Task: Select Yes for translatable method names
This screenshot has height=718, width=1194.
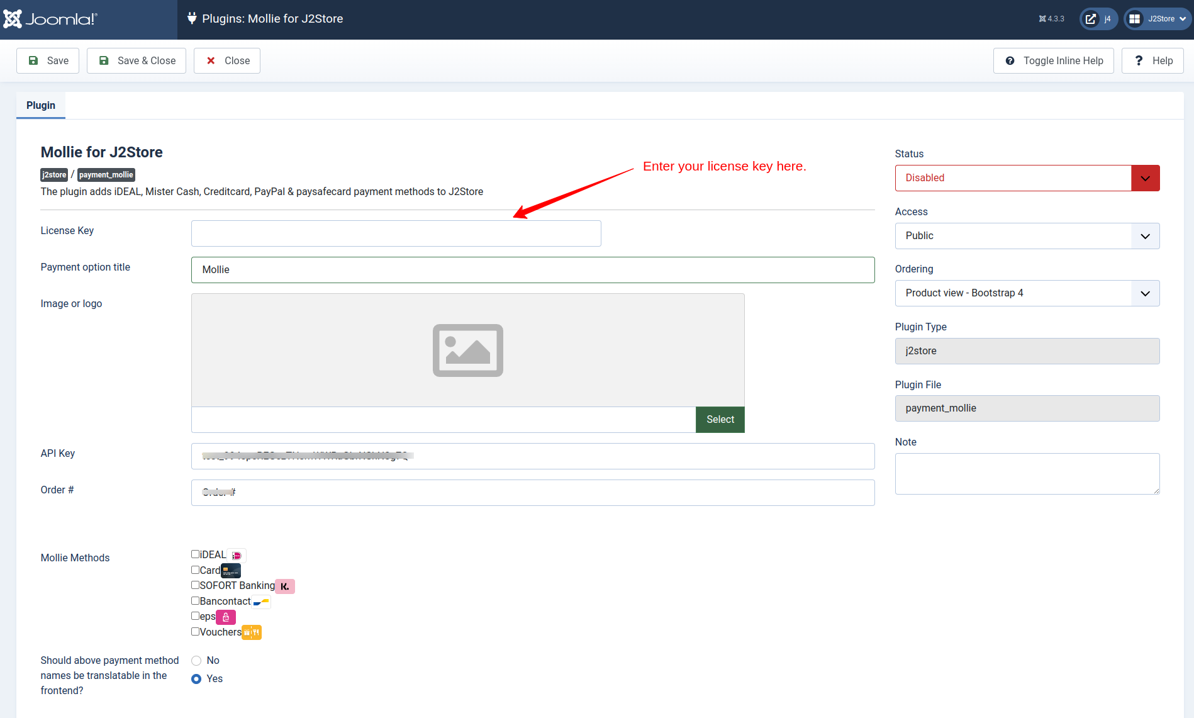Action: [x=196, y=679]
